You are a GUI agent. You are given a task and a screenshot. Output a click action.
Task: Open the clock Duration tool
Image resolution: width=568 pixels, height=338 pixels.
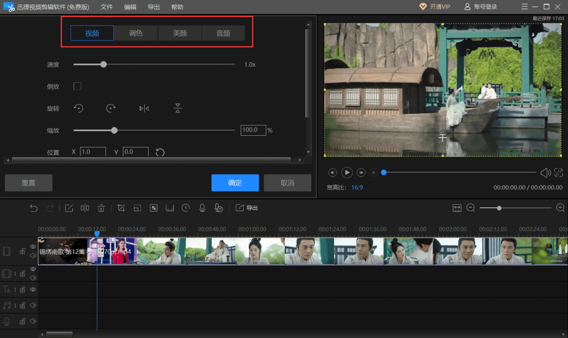[x=186, y=208]
